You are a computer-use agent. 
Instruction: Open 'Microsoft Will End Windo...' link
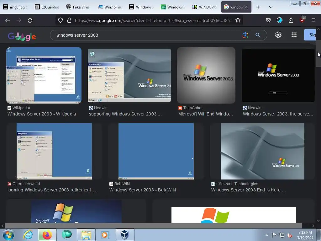click(x=206, y=114)
